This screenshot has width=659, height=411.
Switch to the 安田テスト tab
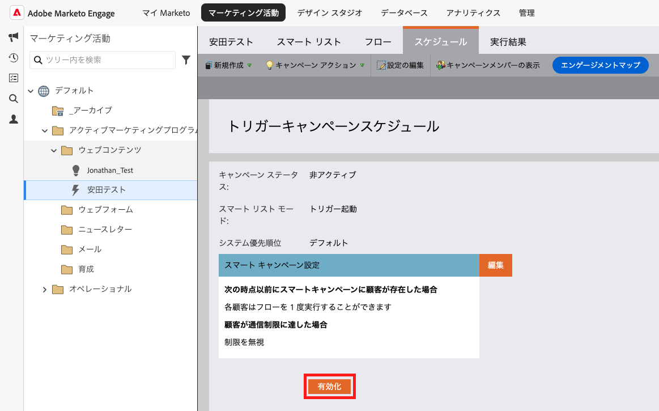pyautogui.click(x=231, y=42)
